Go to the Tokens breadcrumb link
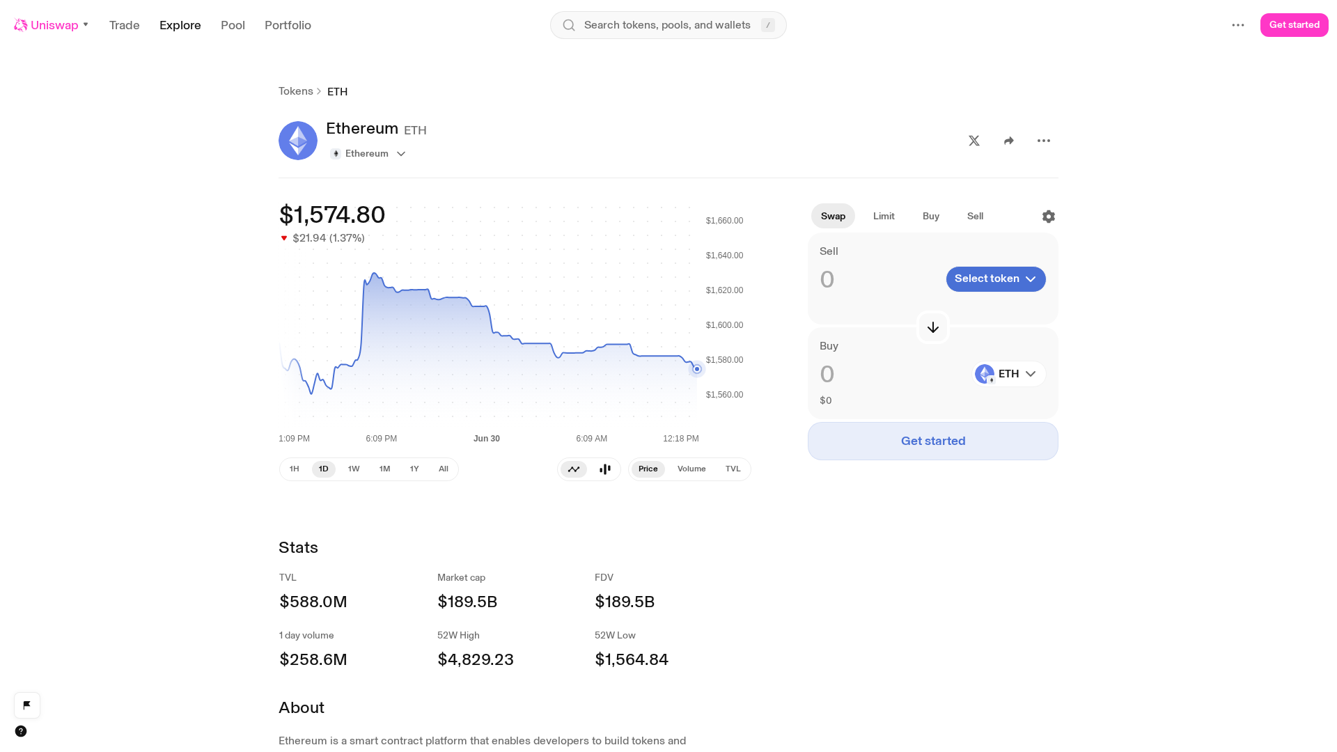 point(296,91)
